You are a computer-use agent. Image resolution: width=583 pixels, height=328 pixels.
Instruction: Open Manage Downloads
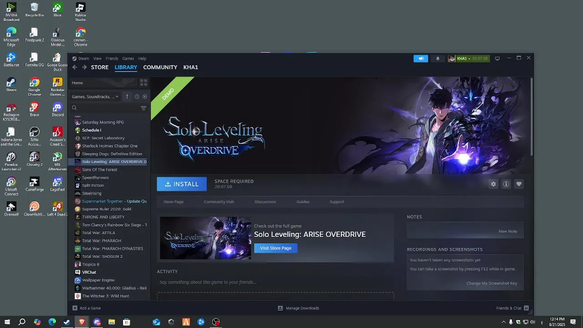298,308
